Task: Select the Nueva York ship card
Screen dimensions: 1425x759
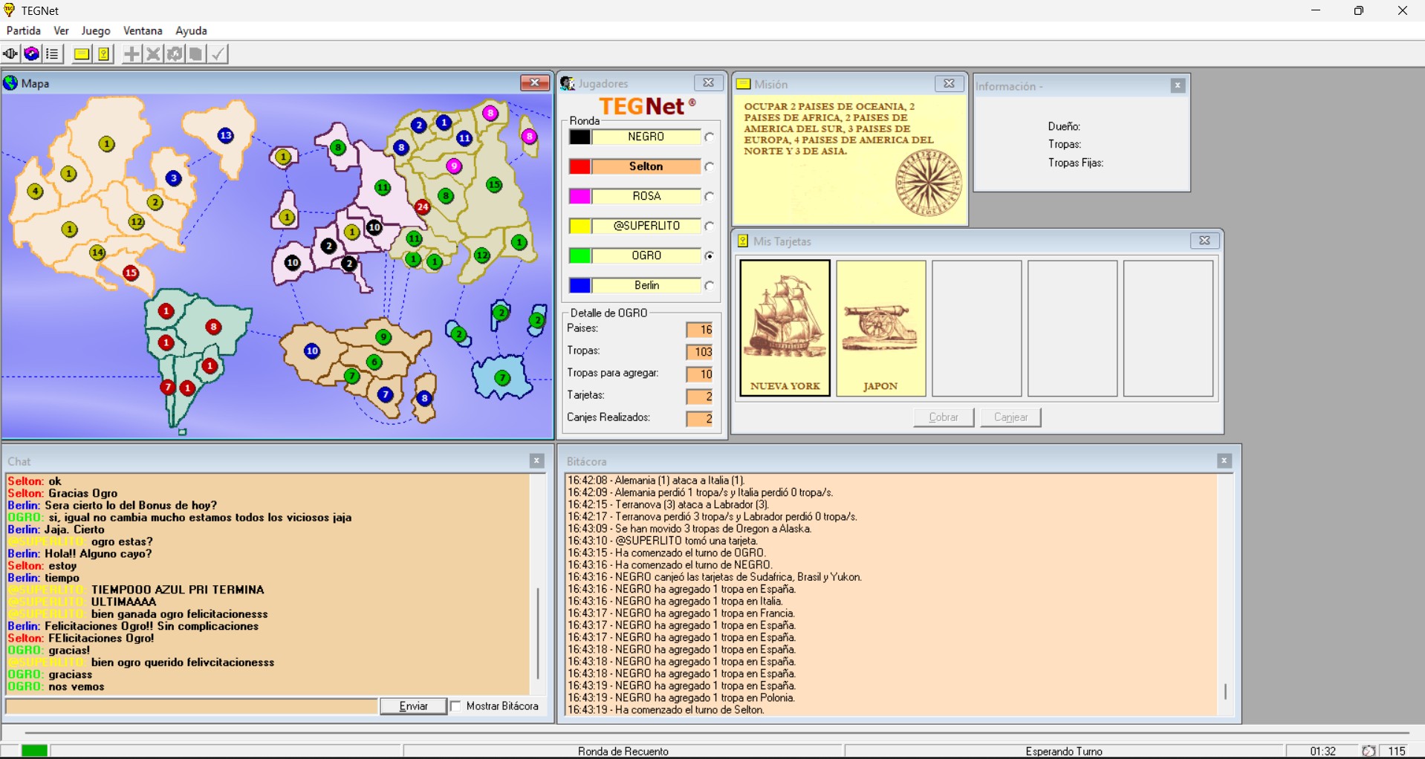Action: 785,328
